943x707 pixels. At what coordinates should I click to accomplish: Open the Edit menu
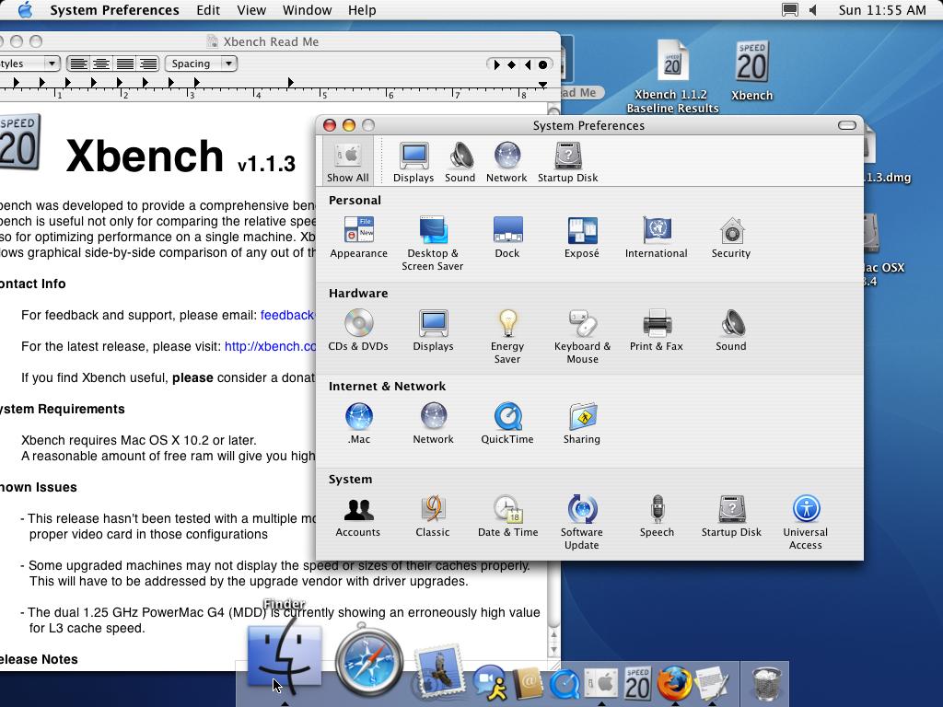coord(208,10)
